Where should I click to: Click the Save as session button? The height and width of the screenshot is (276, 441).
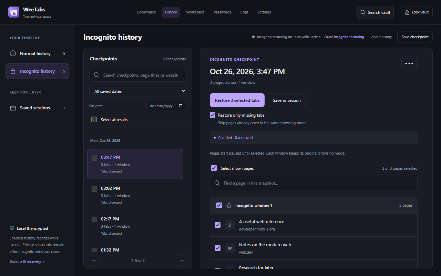287,100
